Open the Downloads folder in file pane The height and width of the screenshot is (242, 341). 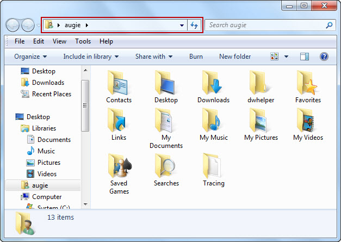click(213, 83)
